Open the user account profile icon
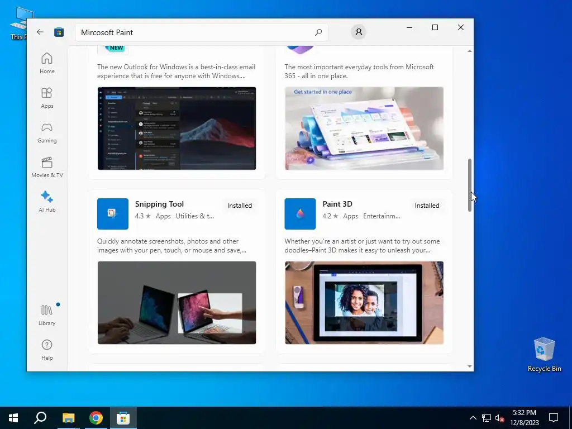The image size is (572, 429). 359,32
